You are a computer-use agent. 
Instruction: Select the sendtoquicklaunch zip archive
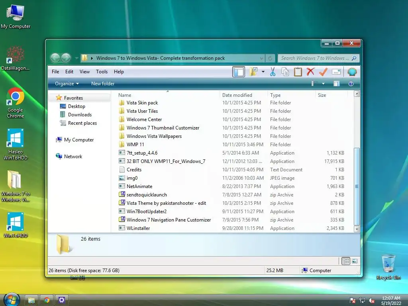tap(147, 194)
